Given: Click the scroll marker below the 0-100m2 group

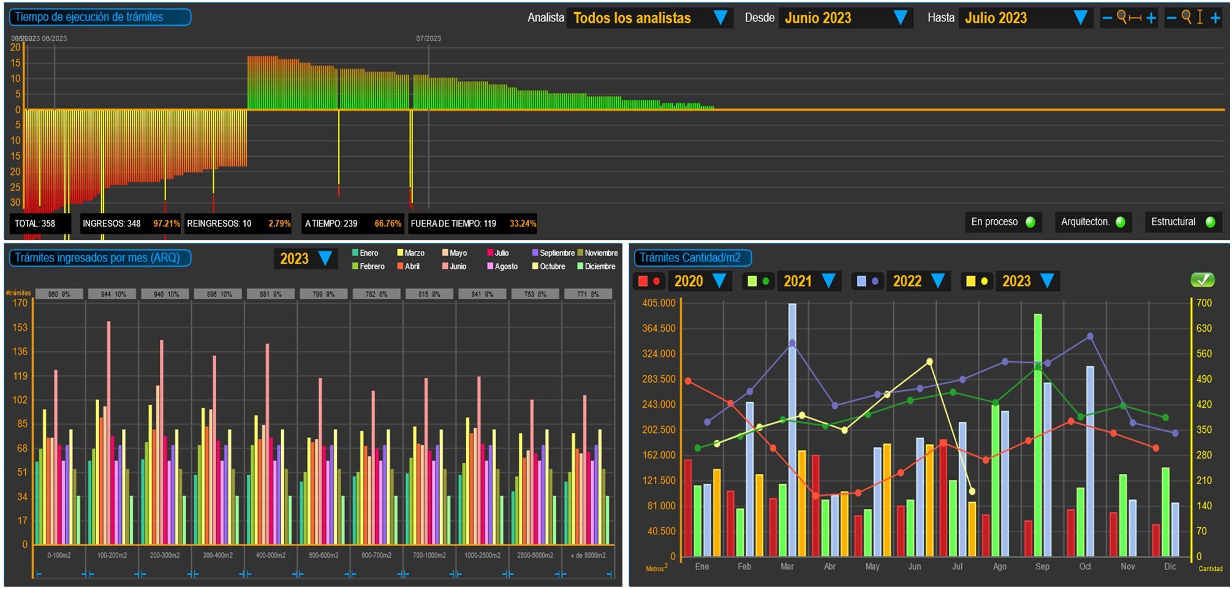Looking at the screenshot, I should pos(39,574).
